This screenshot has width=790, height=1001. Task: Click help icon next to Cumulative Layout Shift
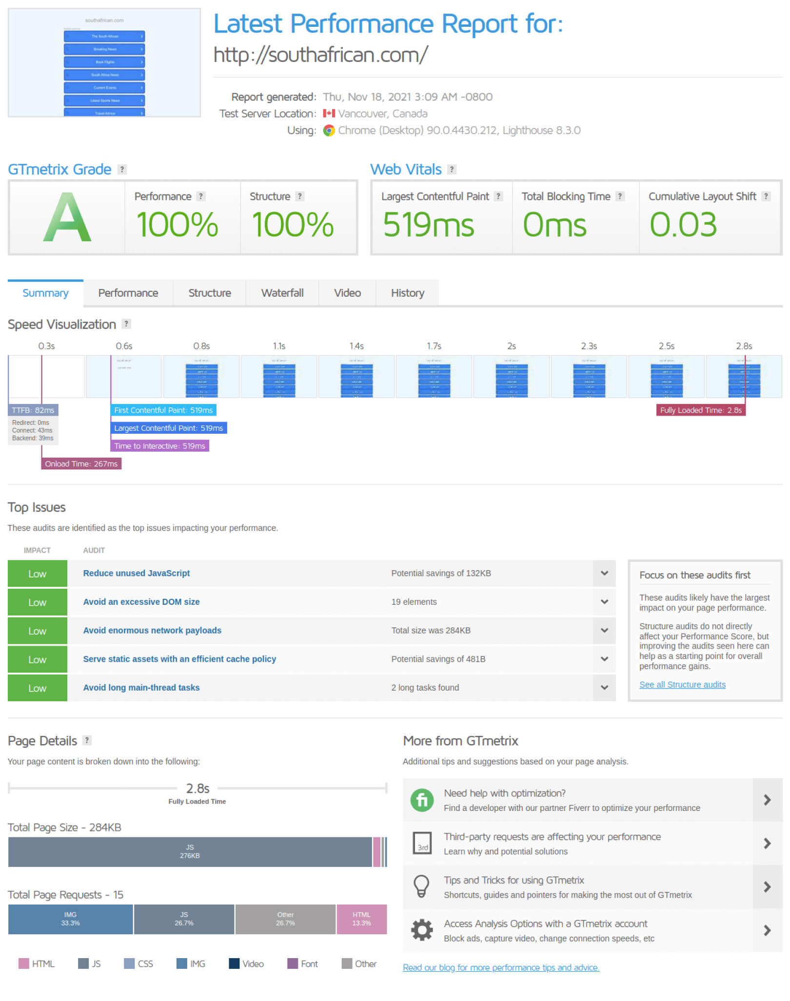pos(766,196)
